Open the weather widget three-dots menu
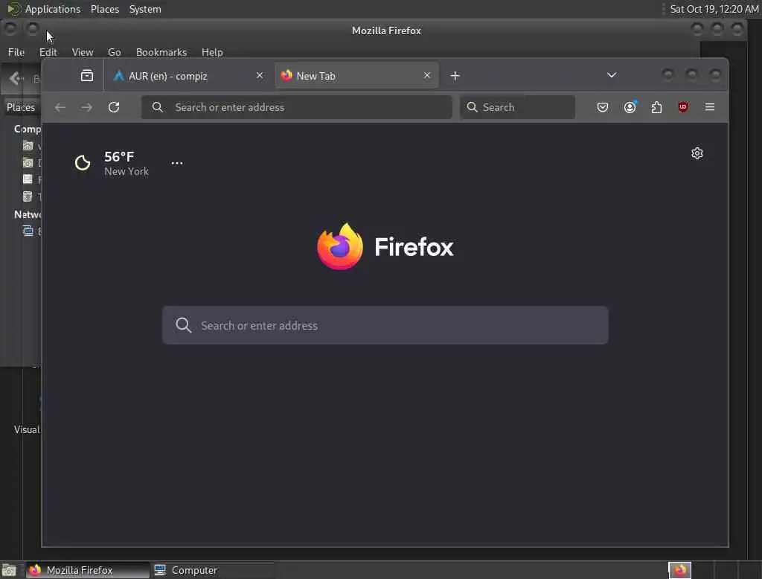The width and height of the screenshot is (762, 579). click(x=177, y=163)
